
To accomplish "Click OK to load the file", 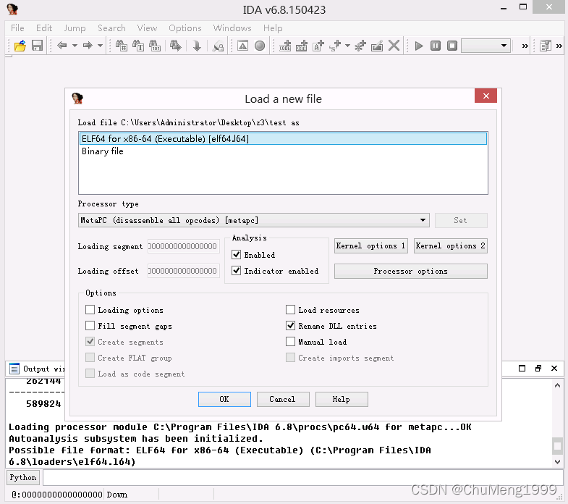I will 224,399.
